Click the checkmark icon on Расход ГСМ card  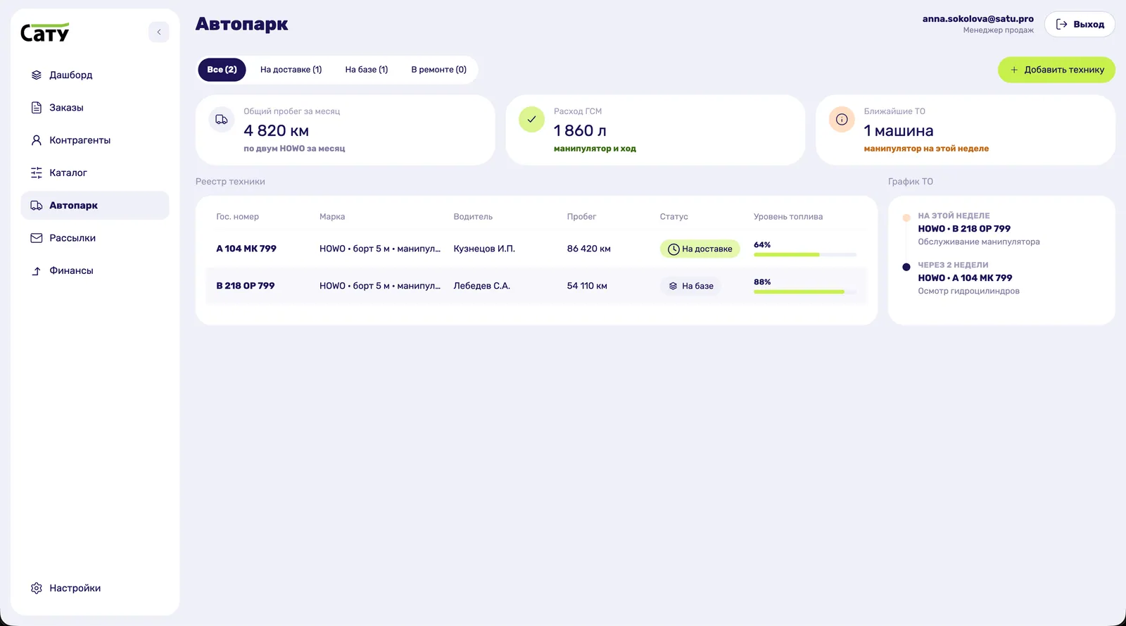(532, 120)
